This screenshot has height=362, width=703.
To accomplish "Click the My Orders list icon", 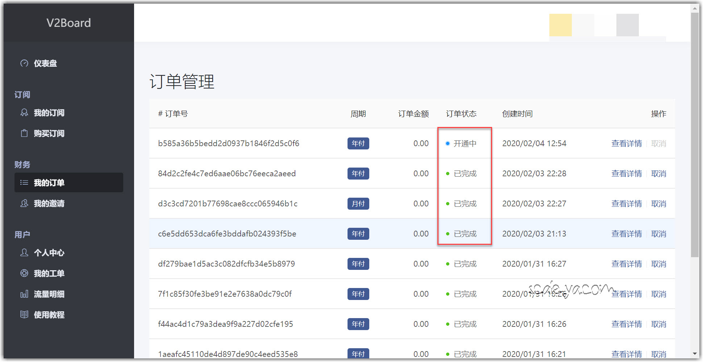I will pos(24,183).
